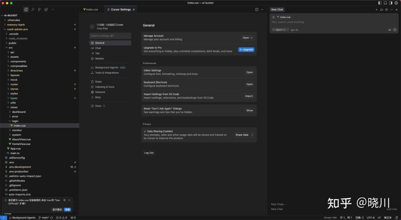Open the Source Control view icon

click(39, 10)
